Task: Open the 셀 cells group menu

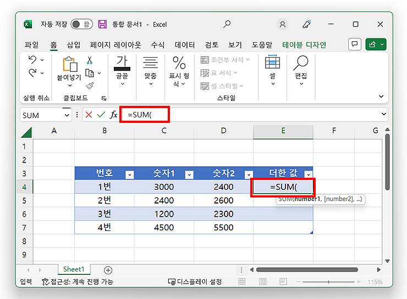Action: [x=273, y=70]
